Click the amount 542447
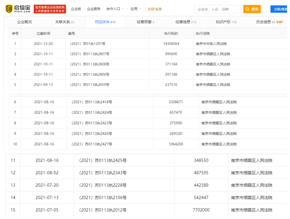290x219 pixels. (201, 198)
